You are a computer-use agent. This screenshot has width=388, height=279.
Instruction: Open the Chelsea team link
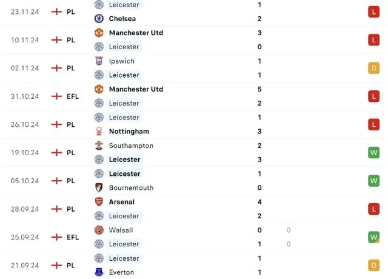[x=122, y=19]
